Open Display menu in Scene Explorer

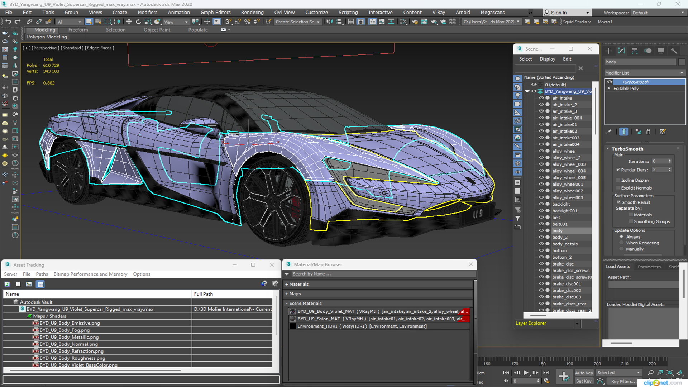tap(547, 59)
